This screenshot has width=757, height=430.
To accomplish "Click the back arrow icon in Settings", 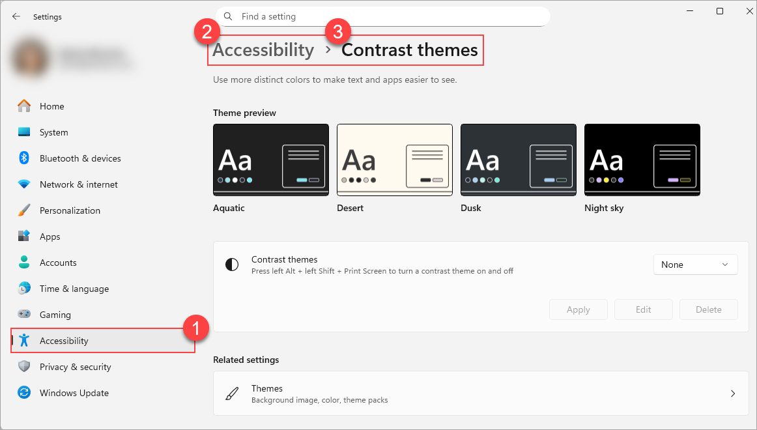I will 16,16.
